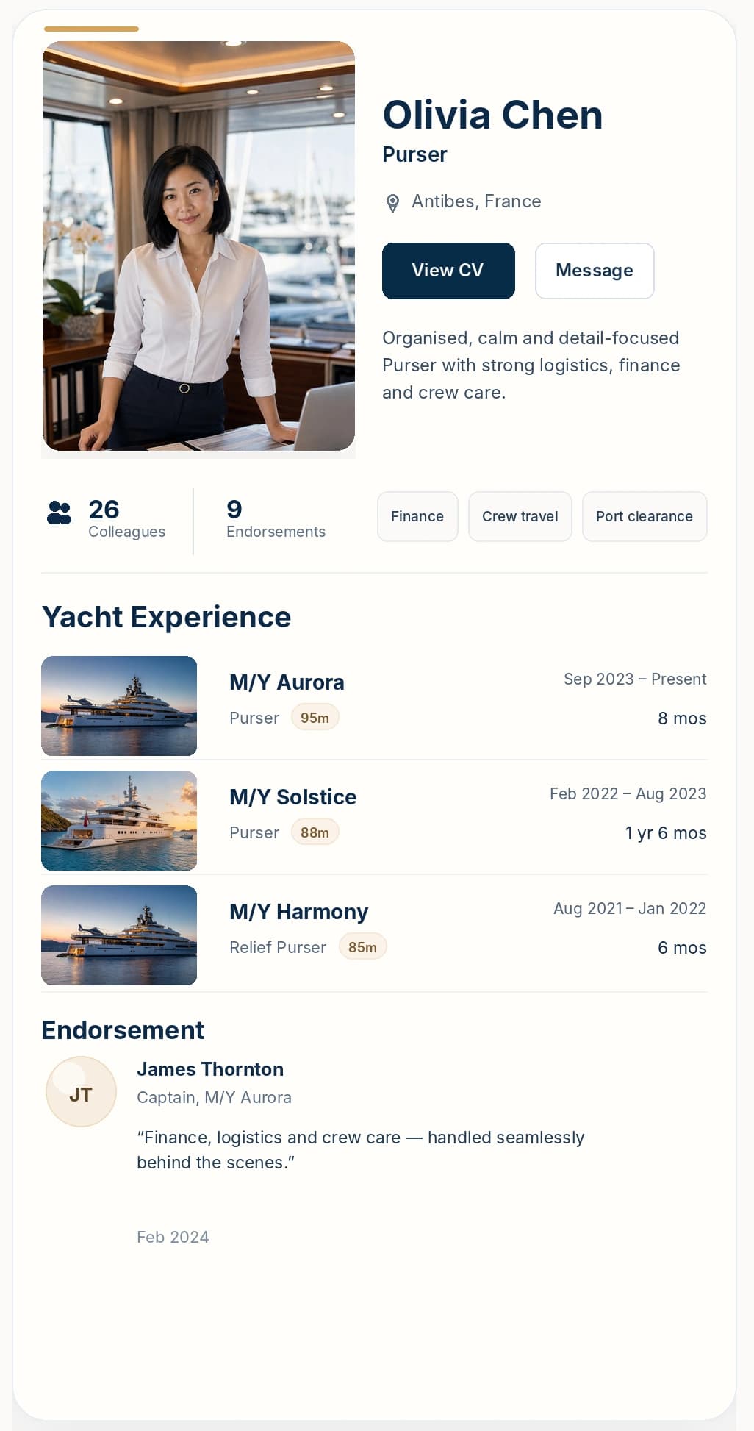Select the Finance skill tag
This screenshot has width=754, height=1431.
coord(417,516)
